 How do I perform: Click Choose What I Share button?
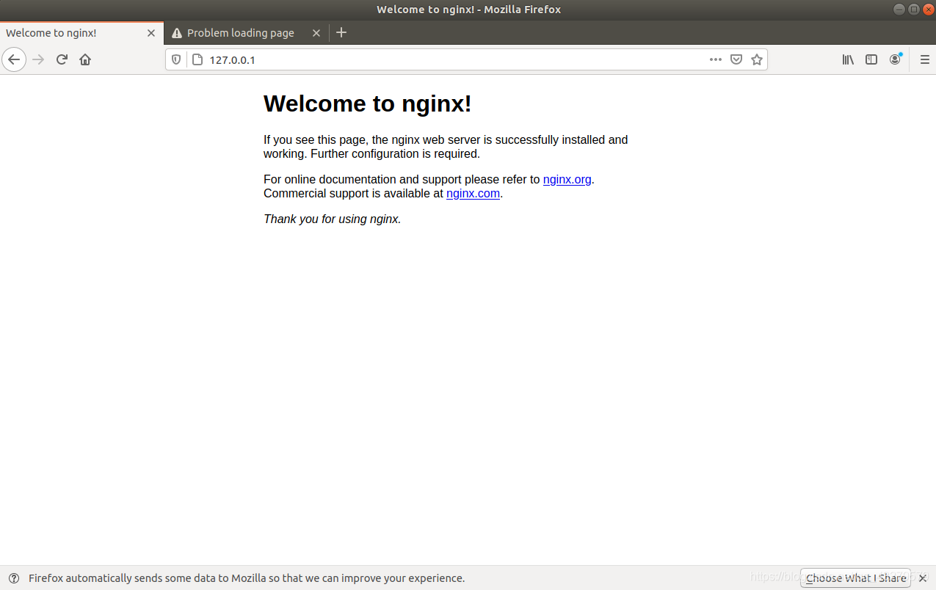click(x=856, y=578)
